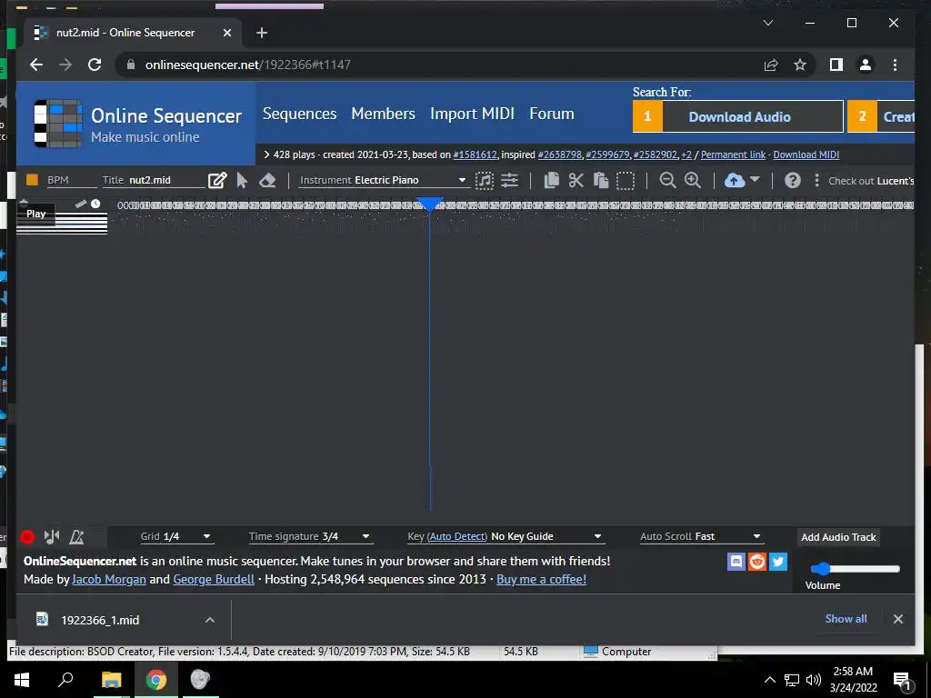The image size is (931, 698).
Task: Click the copy notes icon
Action: pyautogui.click(x=551, y=181)
